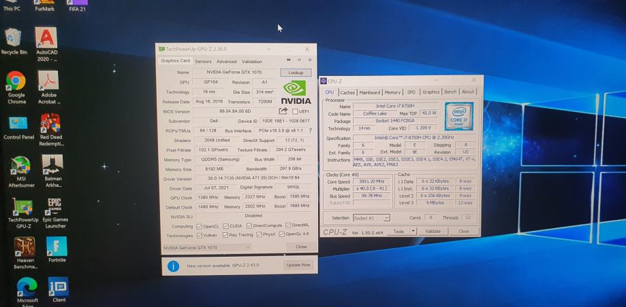Open the Mainboard tab in CPU-Z
This screenshot has width=626, height=307.
click(x=370, y=92)
